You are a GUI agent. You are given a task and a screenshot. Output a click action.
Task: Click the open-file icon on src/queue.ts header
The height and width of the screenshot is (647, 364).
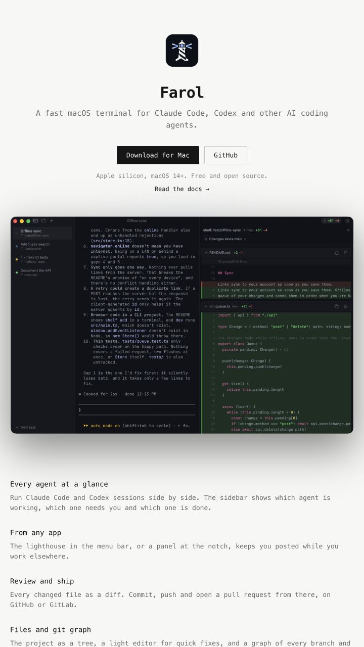[x=346, y=306]
